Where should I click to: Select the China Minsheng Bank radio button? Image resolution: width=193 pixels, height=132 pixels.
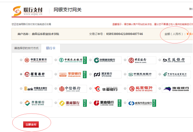click(125, 74)
